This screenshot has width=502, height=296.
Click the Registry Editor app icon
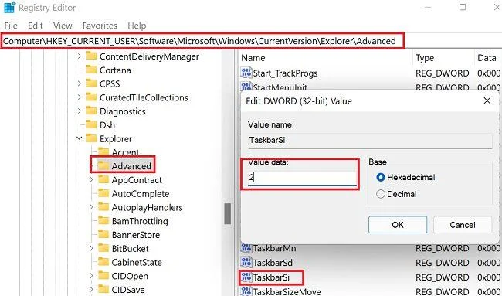(x=9, y=7)
